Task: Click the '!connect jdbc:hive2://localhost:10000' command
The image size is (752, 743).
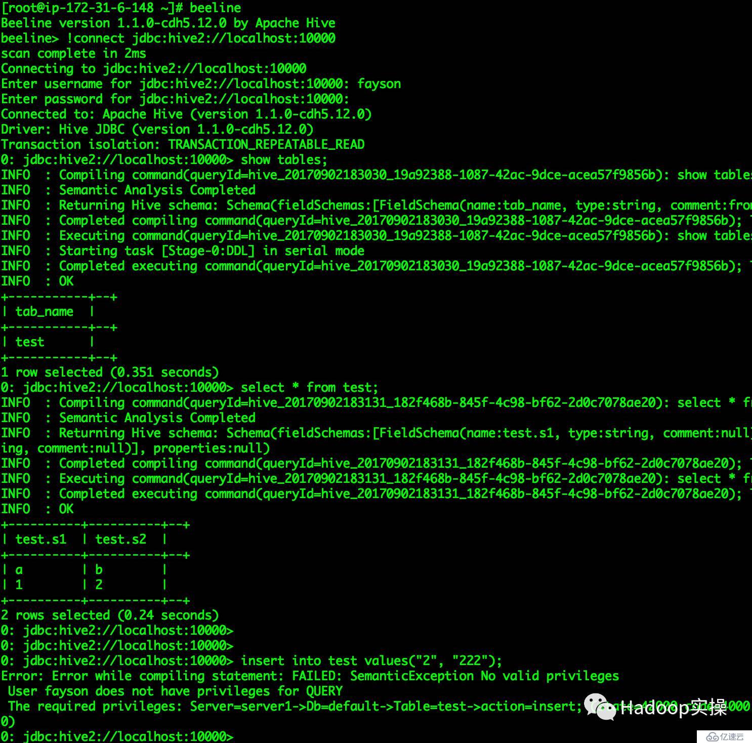Action: pos(201,38)
